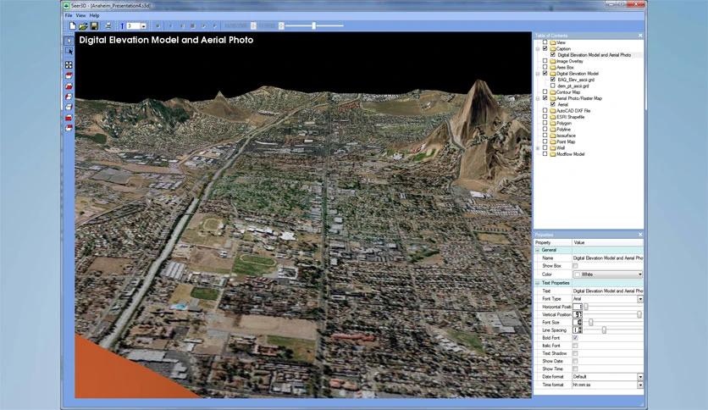Open the Font Type dropdown
Viewport: 708px width, 410px height.
(x=639, y=299)
